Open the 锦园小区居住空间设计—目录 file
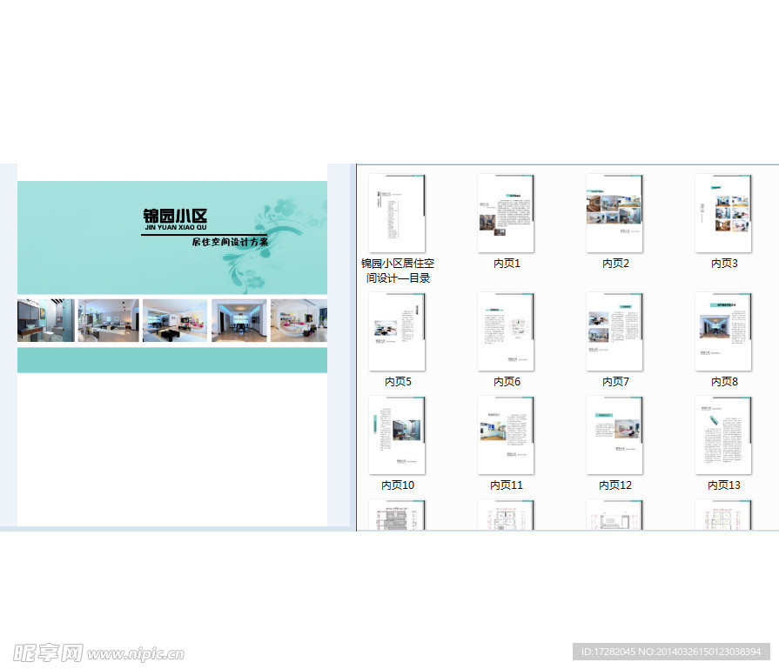 pyautogui.click(x=397, y=213)
